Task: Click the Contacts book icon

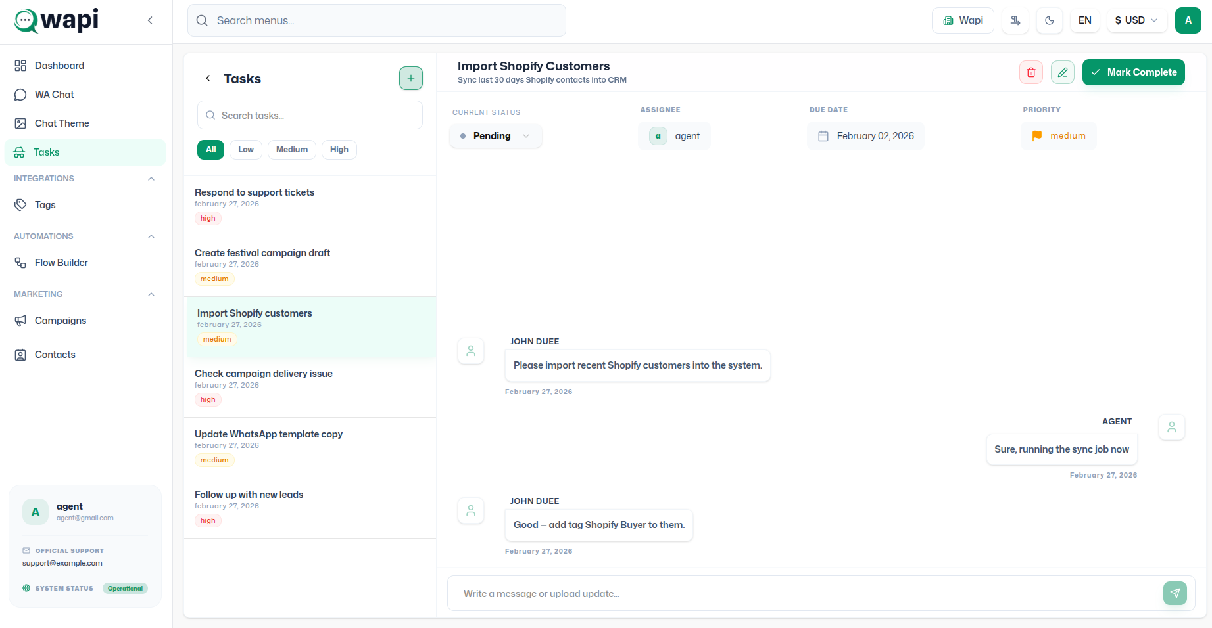Action: click(x=20, y=355)
